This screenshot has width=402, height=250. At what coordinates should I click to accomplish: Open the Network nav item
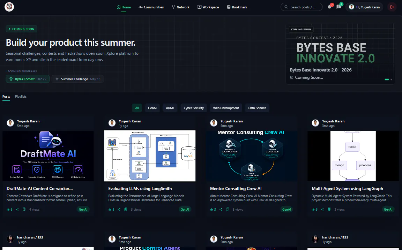coord(180,7)
